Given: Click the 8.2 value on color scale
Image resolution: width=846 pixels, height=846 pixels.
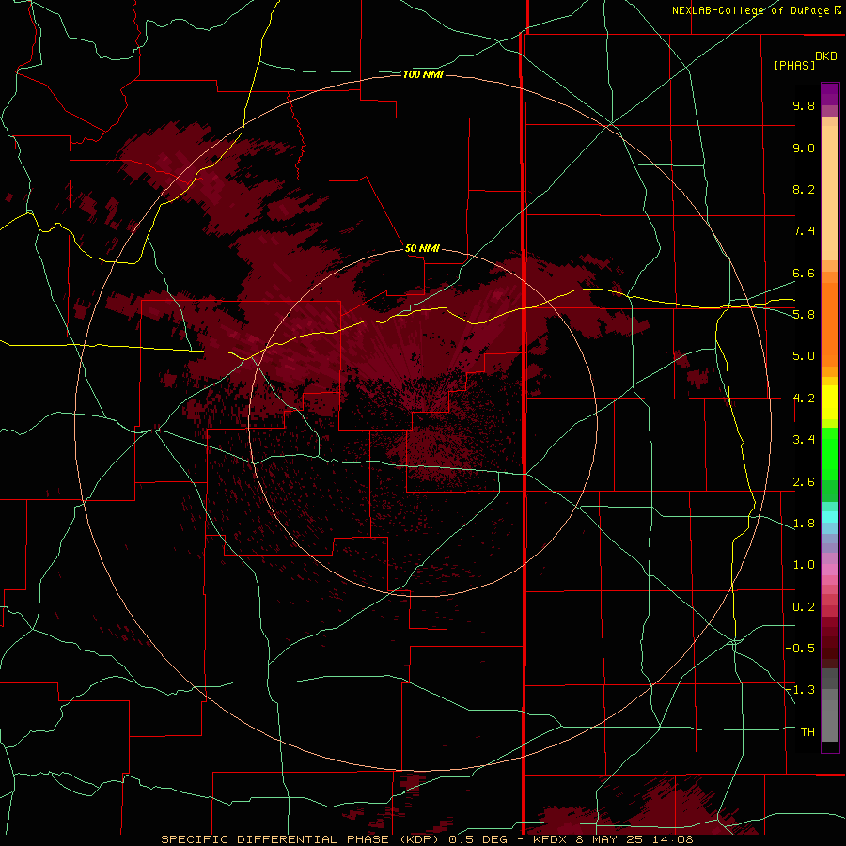Looking at the screenshot, I should pyautogui.click(x=804, y=189).
